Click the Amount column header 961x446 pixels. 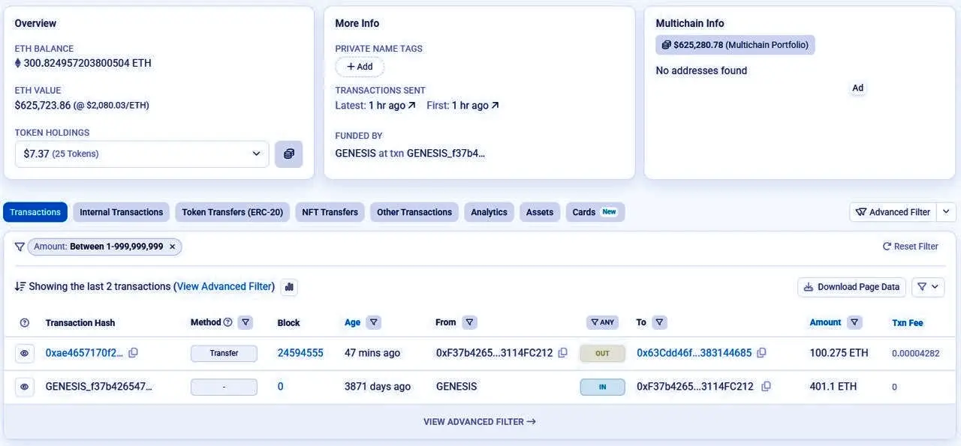click(x=825, y=322)
